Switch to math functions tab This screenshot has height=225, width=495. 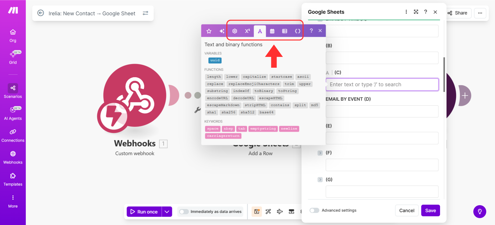[247, 31]
